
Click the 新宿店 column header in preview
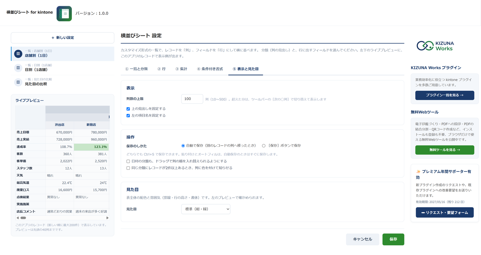coord(91,125)
